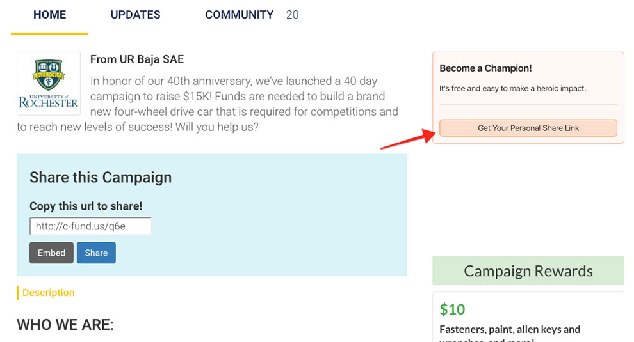Click the Share this Campaign heading

click(101, 177)
